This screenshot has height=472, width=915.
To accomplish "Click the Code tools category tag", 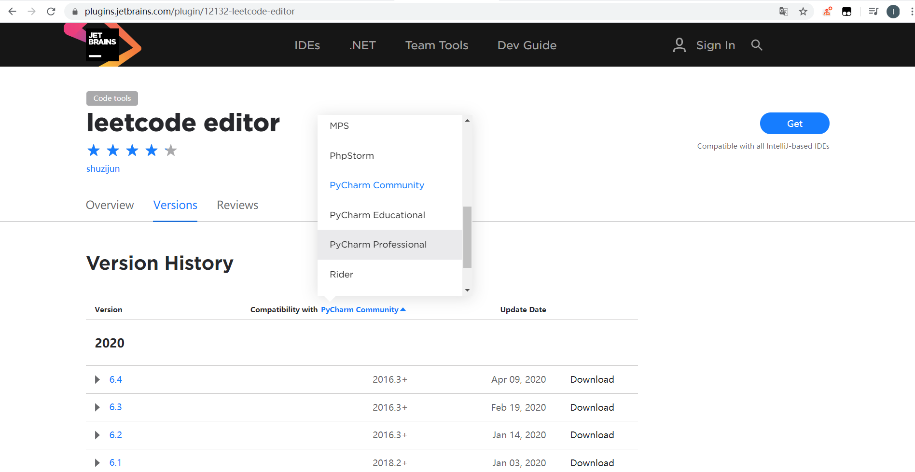I will pos(112,98).
